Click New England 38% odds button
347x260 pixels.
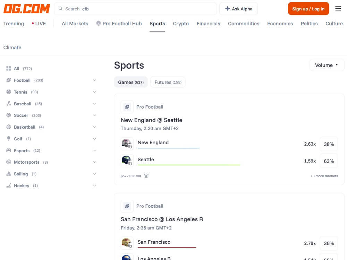tap(329, 144)
